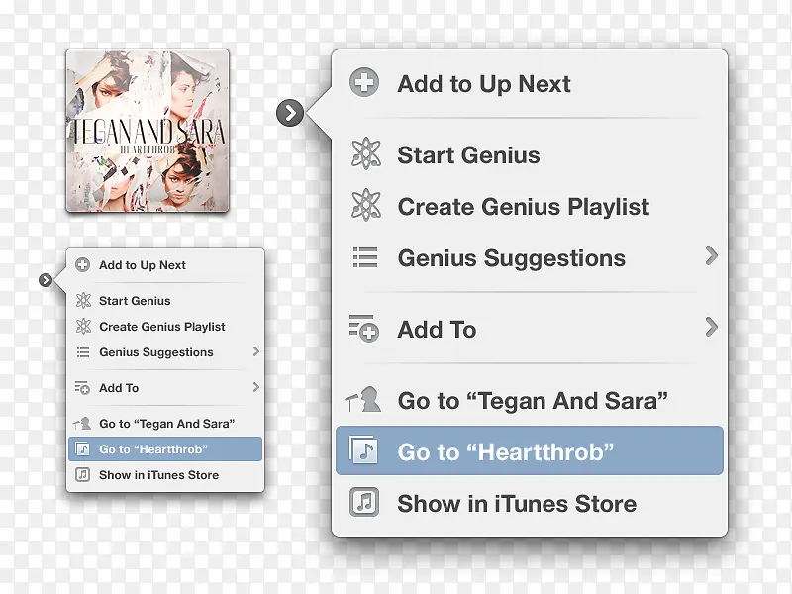Expand Genius Suggestions submenu chevron in large menu

click(711, 255)
